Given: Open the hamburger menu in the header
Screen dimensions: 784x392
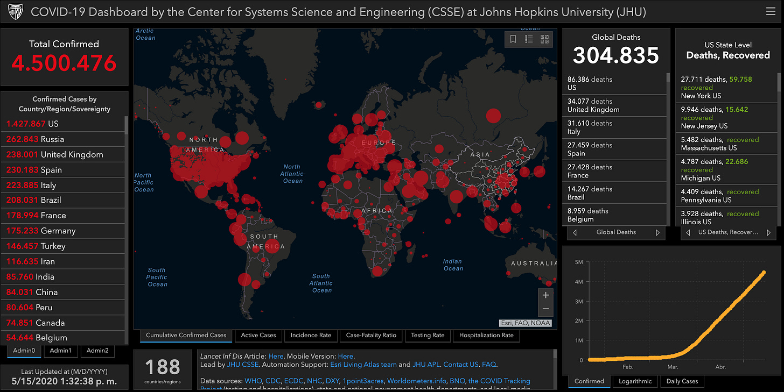Looking at the screenshot, I should point(771,11).
